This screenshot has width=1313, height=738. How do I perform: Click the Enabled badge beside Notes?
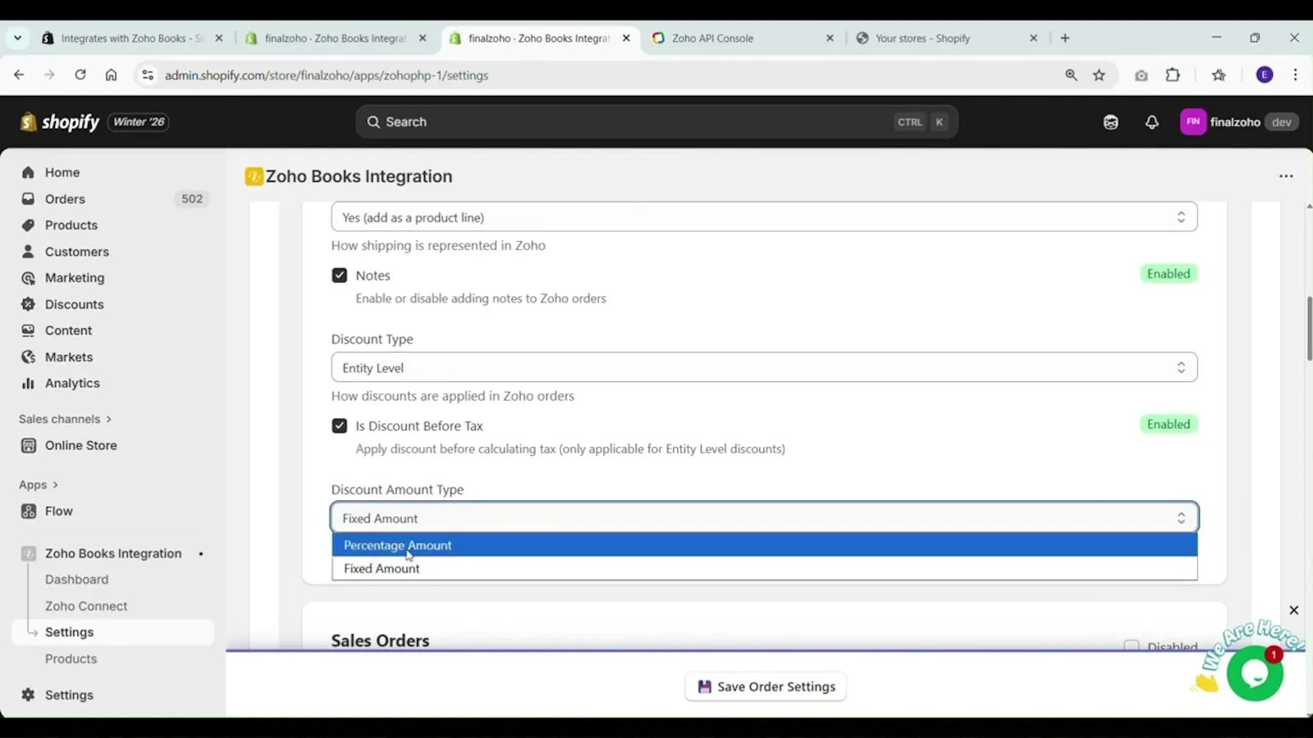click(x=1169, y=273)
